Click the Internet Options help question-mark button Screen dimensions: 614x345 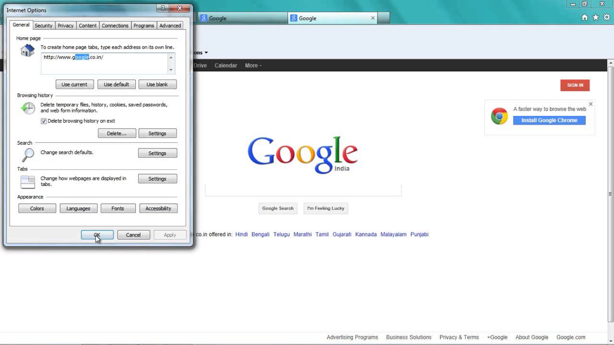coord(163,8)
